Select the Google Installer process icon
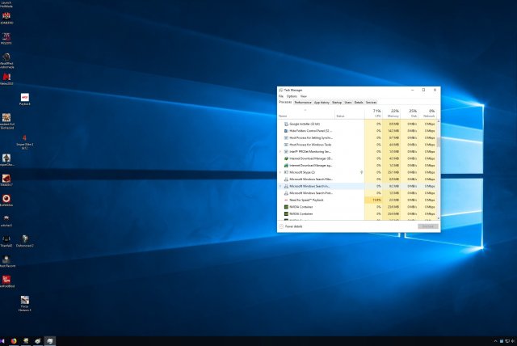The image size is (517, 346). 286,124
